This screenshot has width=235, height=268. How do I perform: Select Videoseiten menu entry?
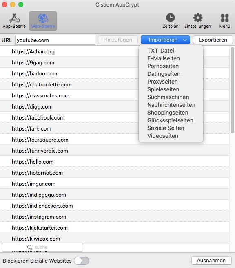(x=171, y=136)
